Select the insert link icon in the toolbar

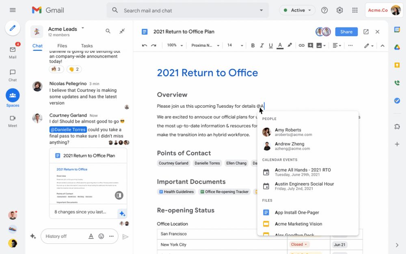click(x=302, y=45)
